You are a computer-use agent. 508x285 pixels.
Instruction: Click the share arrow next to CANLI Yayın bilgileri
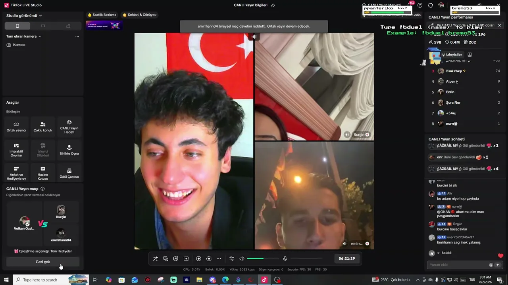click(x=273, y=5)
